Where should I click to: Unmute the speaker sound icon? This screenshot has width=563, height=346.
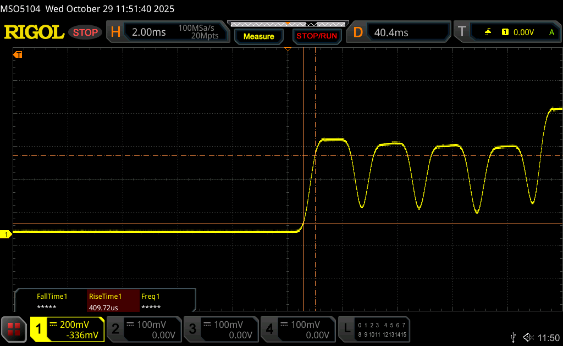[x=528, y=337]
